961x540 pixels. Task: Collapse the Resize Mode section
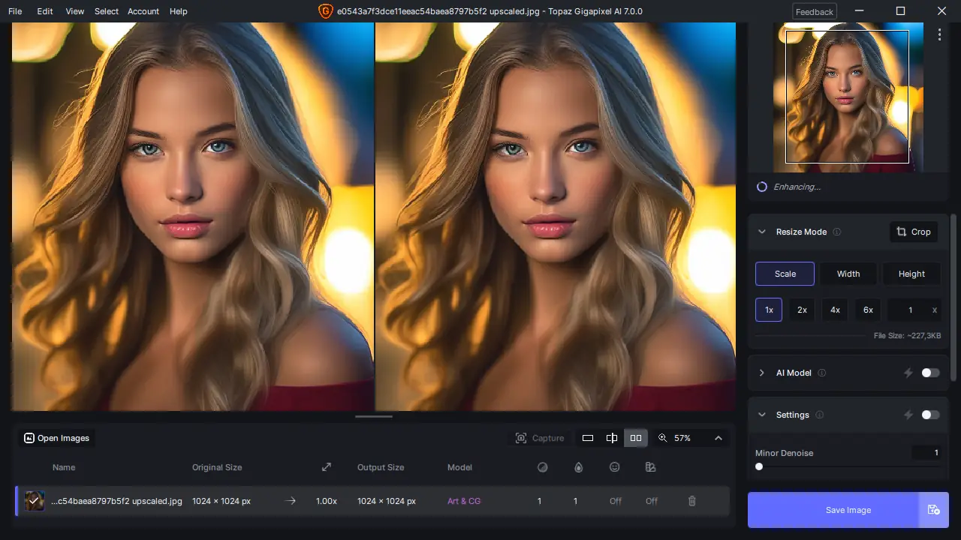point(762,232)
